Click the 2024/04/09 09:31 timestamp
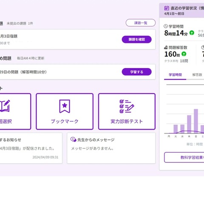Viewport: 204px width, 204px height. point(45,157)
